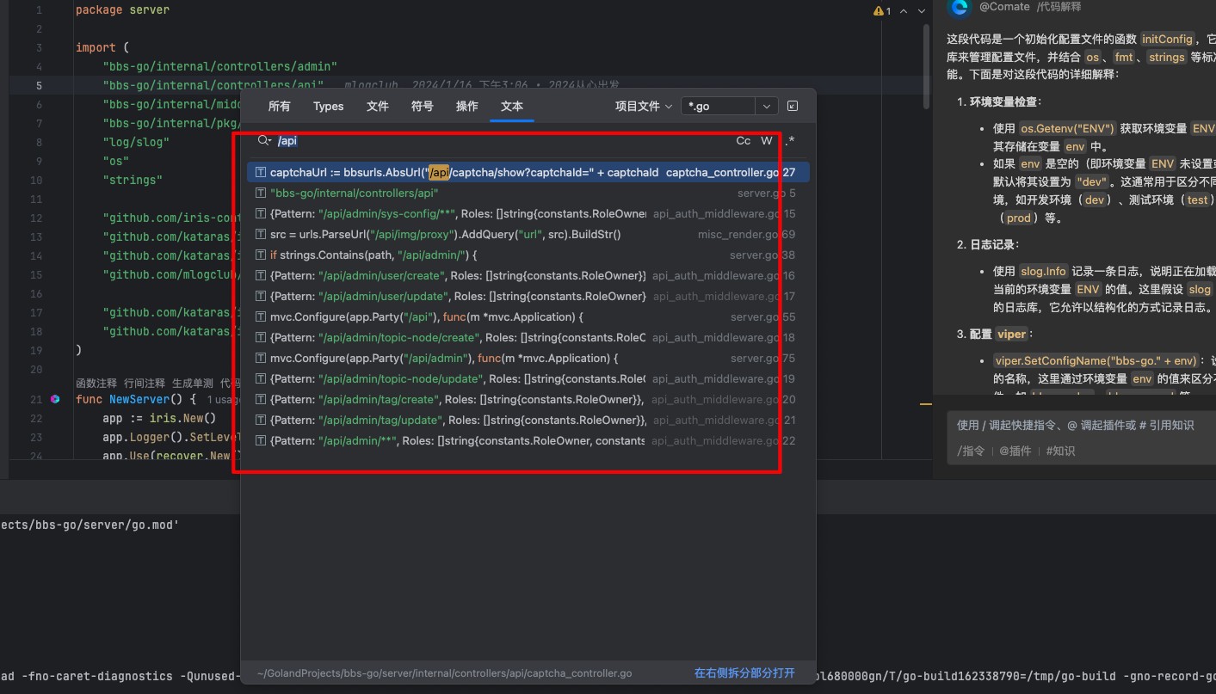Select the /api/admin/user/create pattern result
The width and height of the screenshot is (1216, 694).
[528, 276]
